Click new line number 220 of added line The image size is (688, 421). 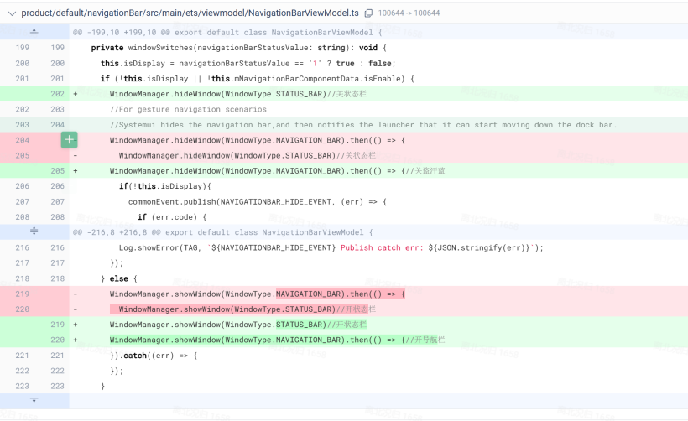[57, 340]
